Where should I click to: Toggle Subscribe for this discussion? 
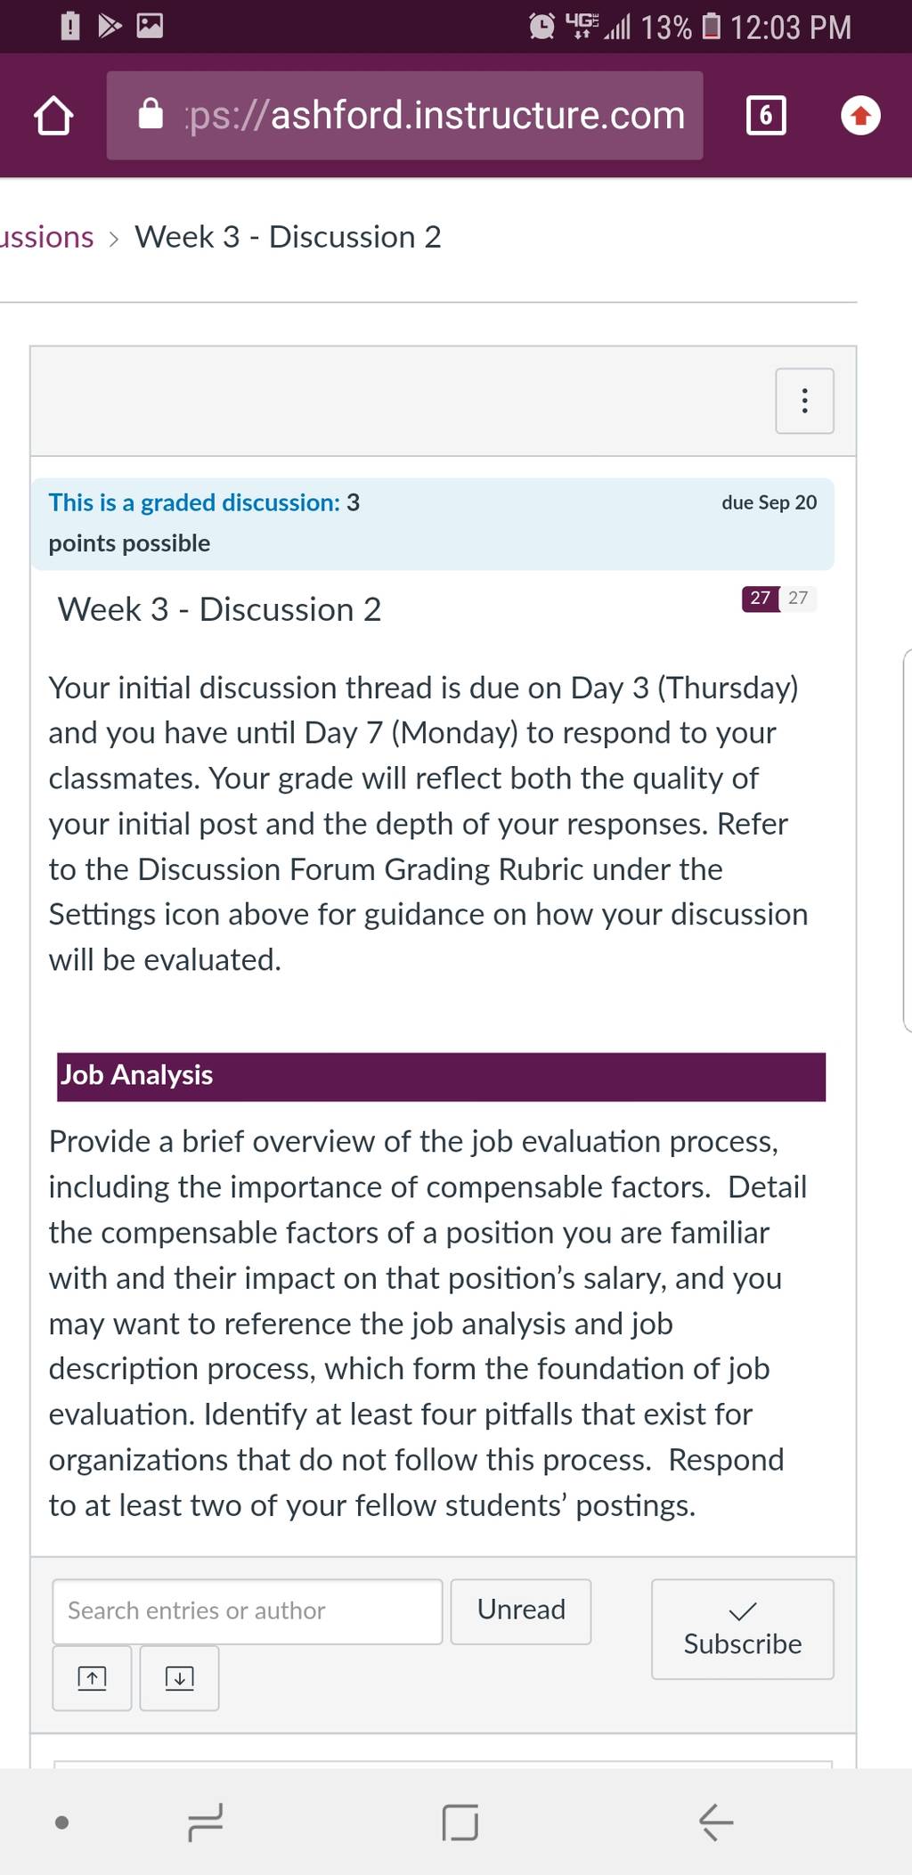(x=743, y=1629)
